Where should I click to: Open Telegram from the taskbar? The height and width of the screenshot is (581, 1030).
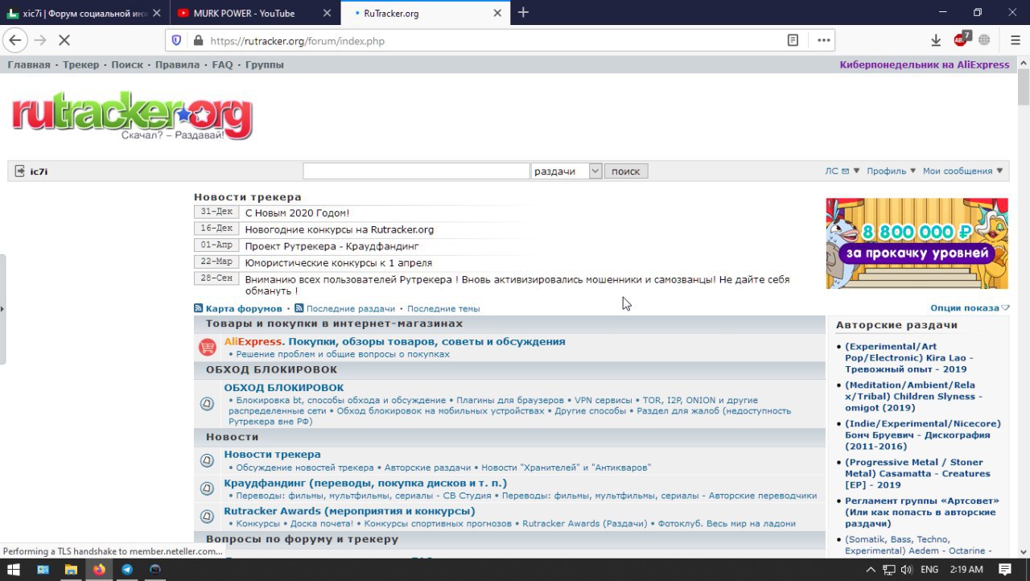pyautogui.click(x=127, y=569)
